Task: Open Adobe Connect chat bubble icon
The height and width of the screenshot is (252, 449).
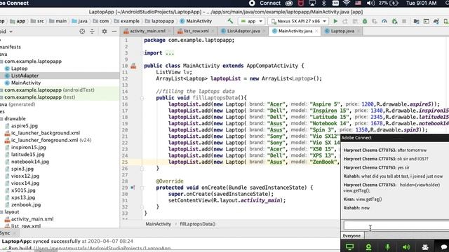Action: 444,246
